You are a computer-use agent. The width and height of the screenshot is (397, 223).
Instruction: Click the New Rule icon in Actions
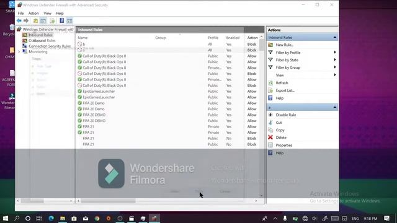pyautogui.click(x=270, y=45)
